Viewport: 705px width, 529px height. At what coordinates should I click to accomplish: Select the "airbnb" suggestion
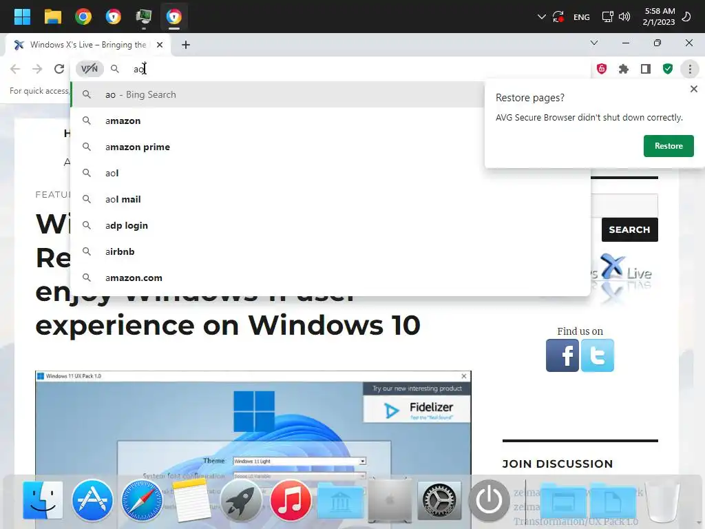330,251
